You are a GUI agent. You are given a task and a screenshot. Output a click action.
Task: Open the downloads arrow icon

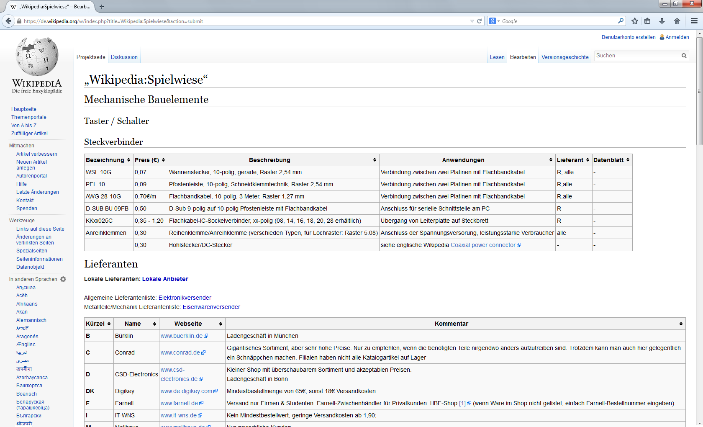(662, 21)
